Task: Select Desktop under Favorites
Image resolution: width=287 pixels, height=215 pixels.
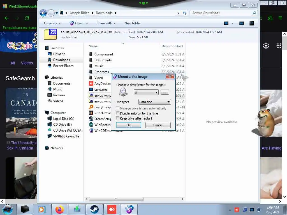Action: click(x=59, y=54)
